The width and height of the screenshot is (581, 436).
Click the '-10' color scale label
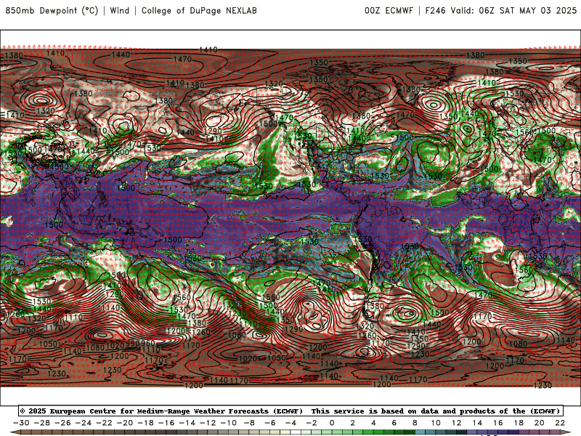[x=229, y=423]
